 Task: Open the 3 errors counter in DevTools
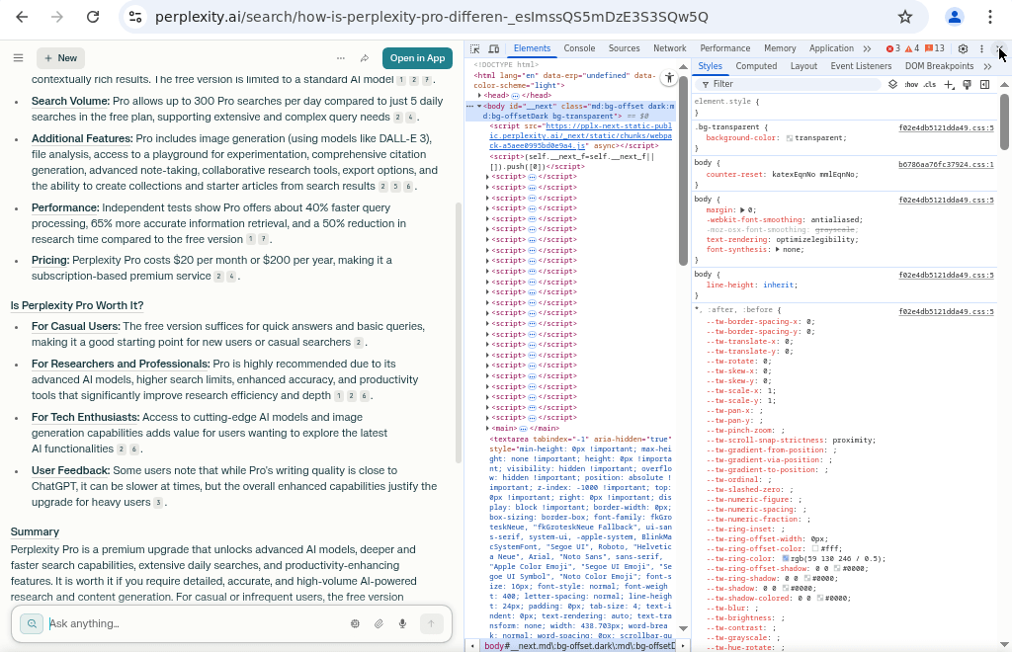coord(893,48)
